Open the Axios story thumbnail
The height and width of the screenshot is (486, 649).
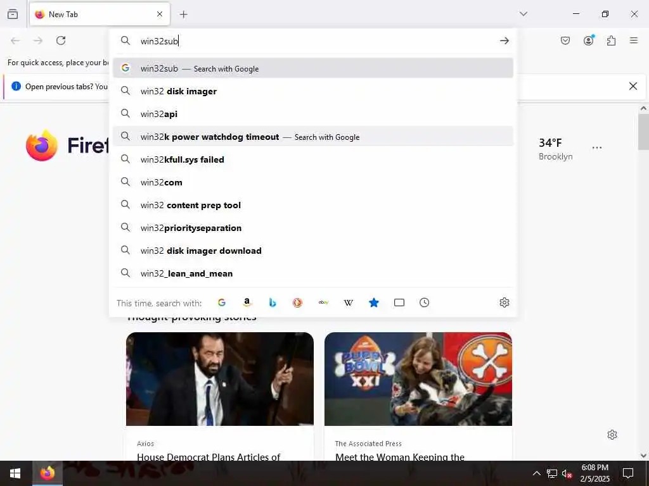point(220,379)
